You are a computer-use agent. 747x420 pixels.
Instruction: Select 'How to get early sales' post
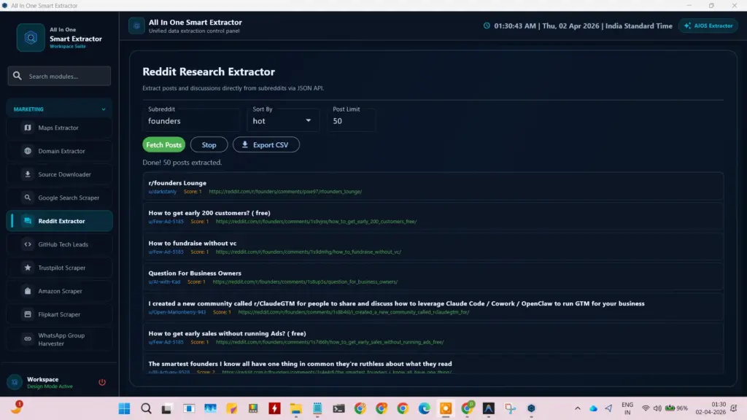228,334
